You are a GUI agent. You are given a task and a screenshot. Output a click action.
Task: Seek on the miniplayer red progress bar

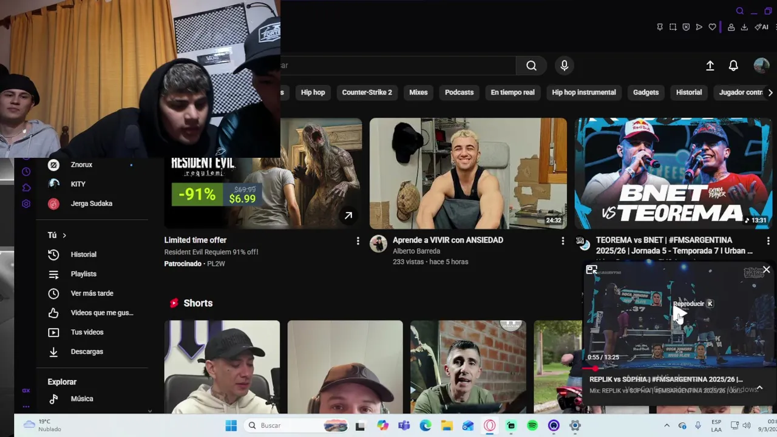[x=678, y=368]
